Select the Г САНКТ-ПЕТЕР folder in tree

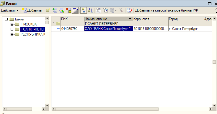[32, 29]
